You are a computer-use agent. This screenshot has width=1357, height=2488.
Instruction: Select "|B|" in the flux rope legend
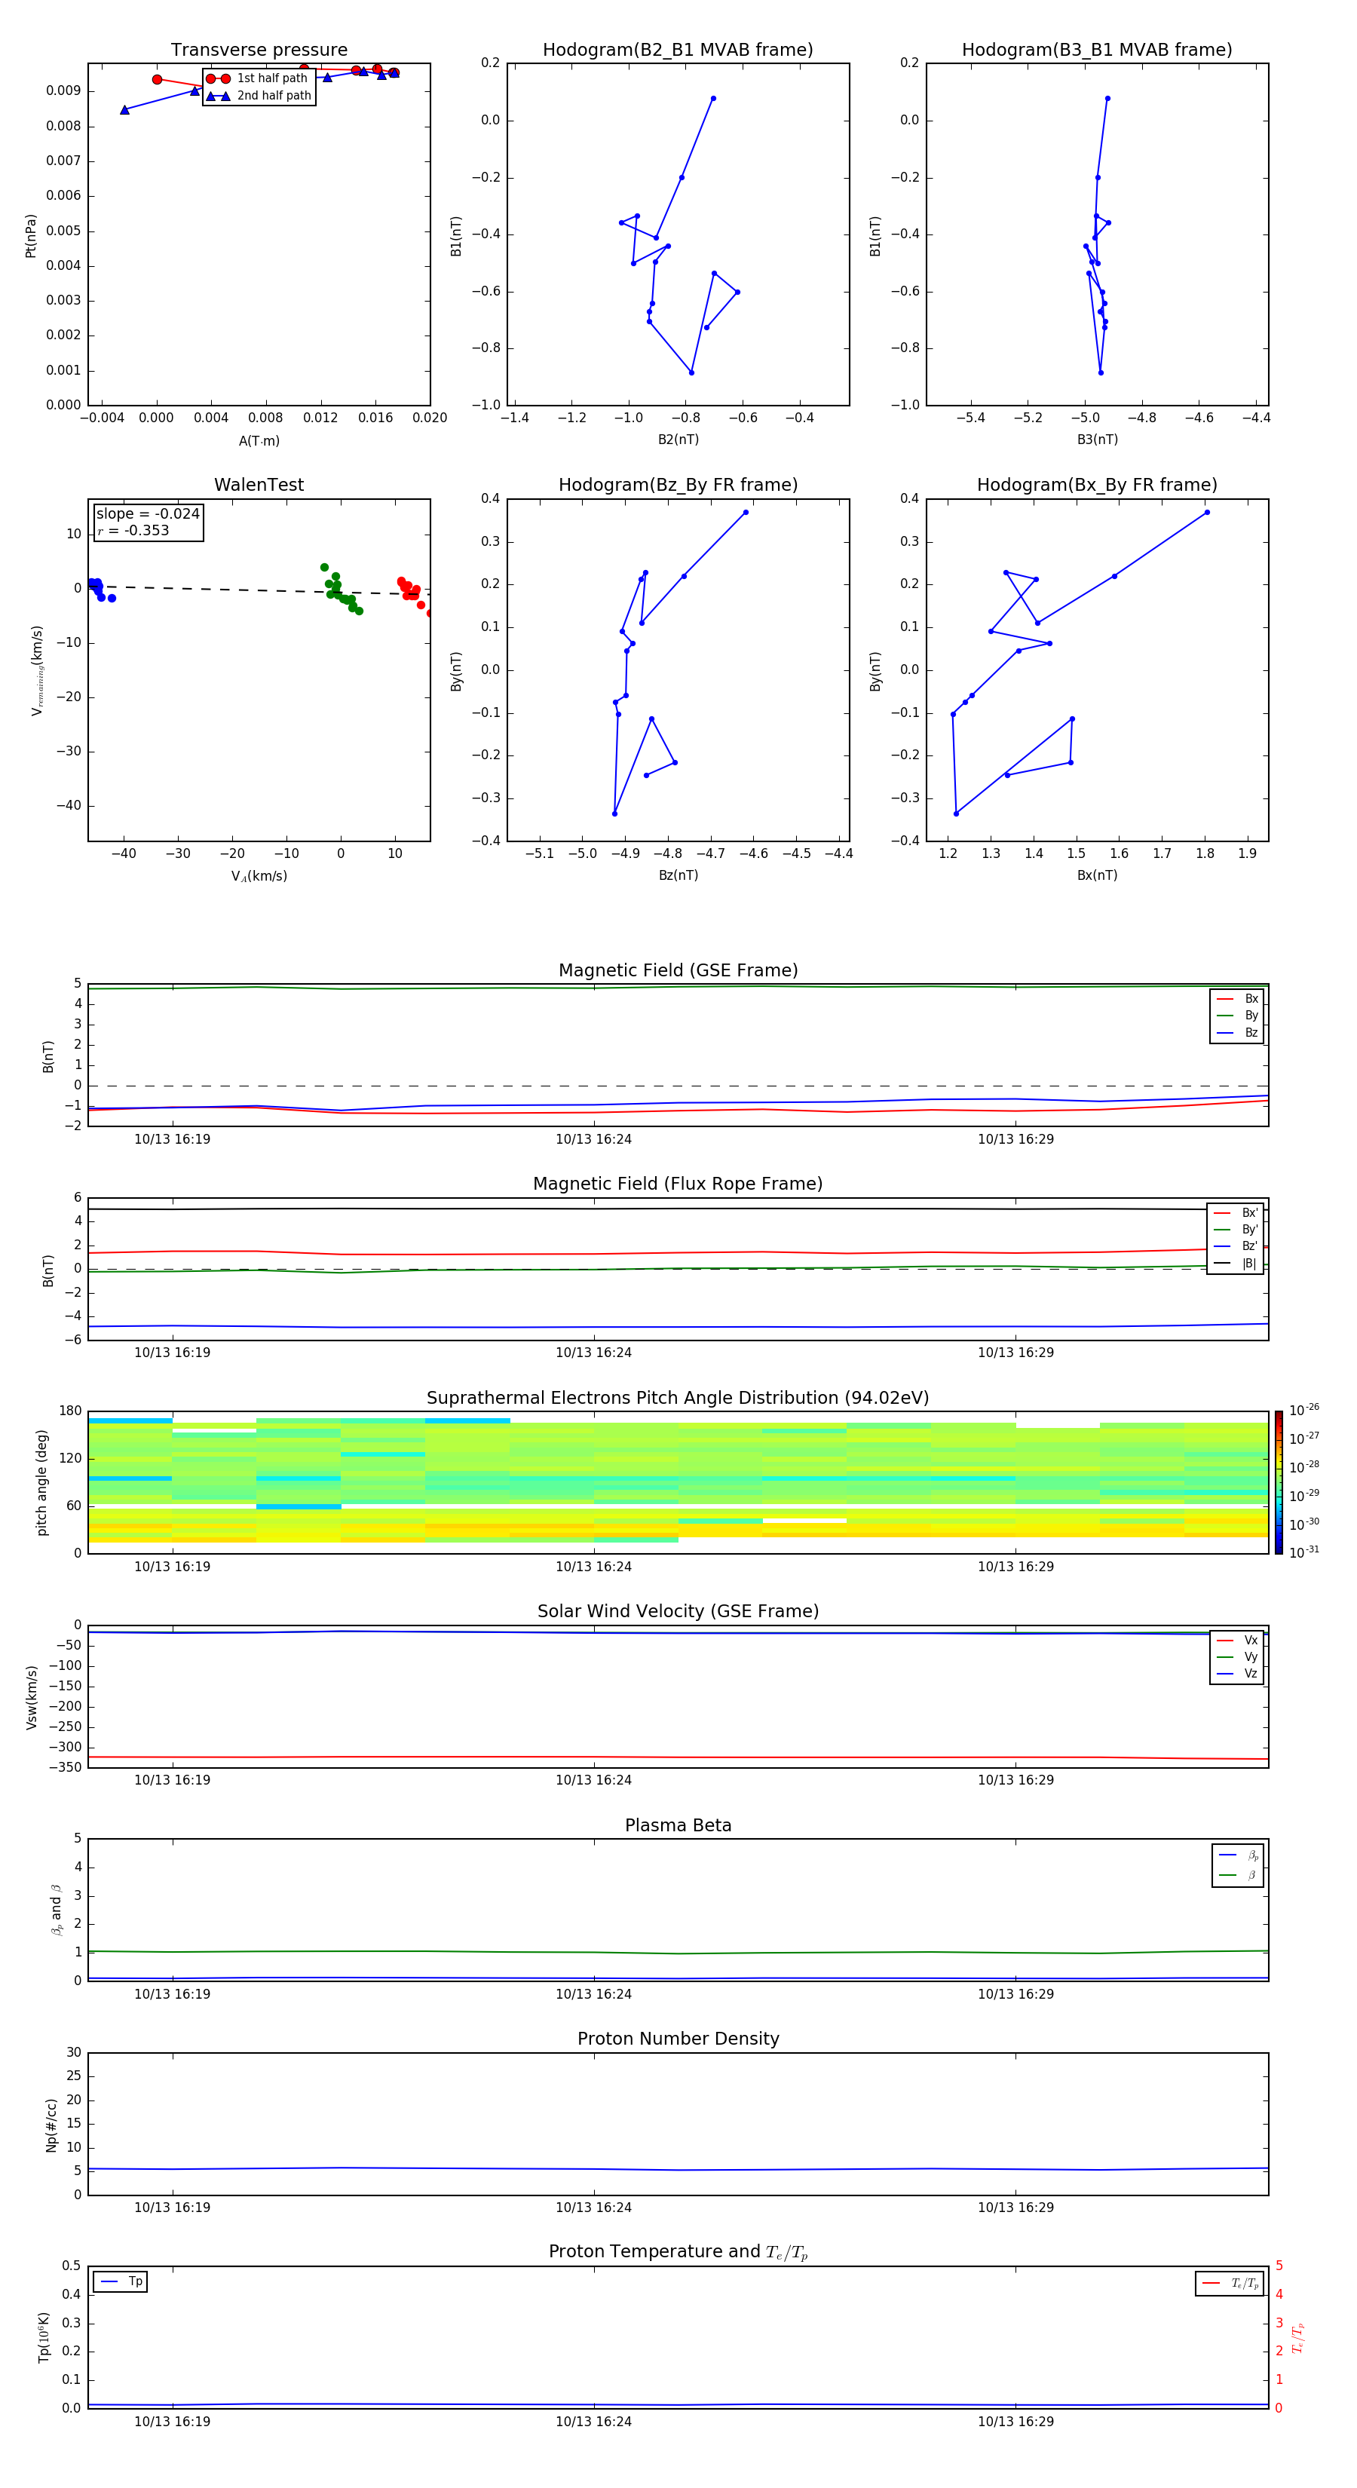[x=1236, y=1264]
